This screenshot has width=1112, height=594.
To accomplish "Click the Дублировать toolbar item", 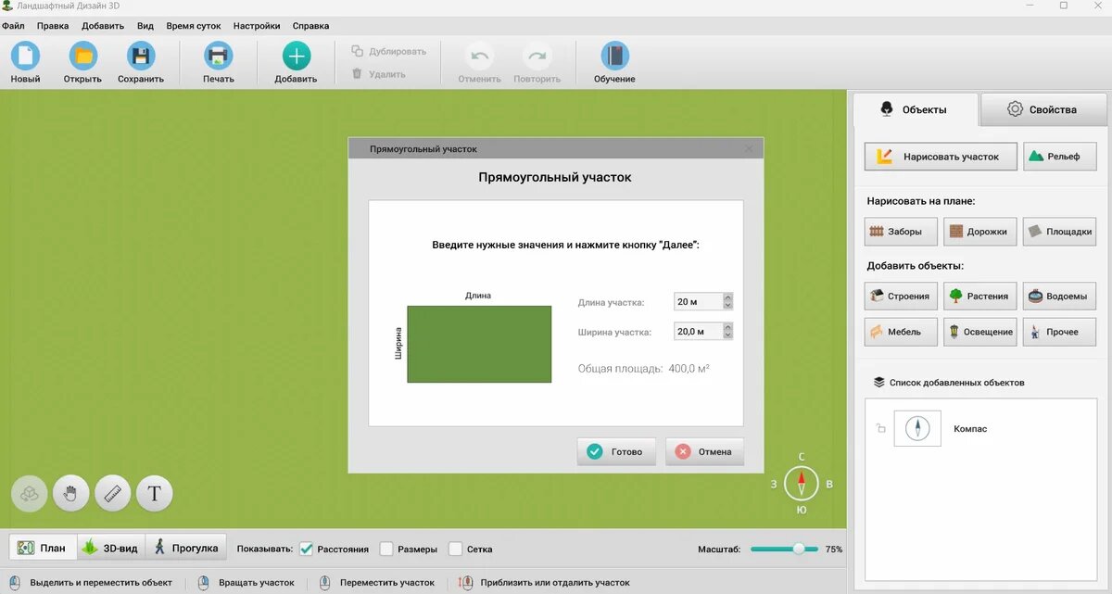I will pos(388,51).
